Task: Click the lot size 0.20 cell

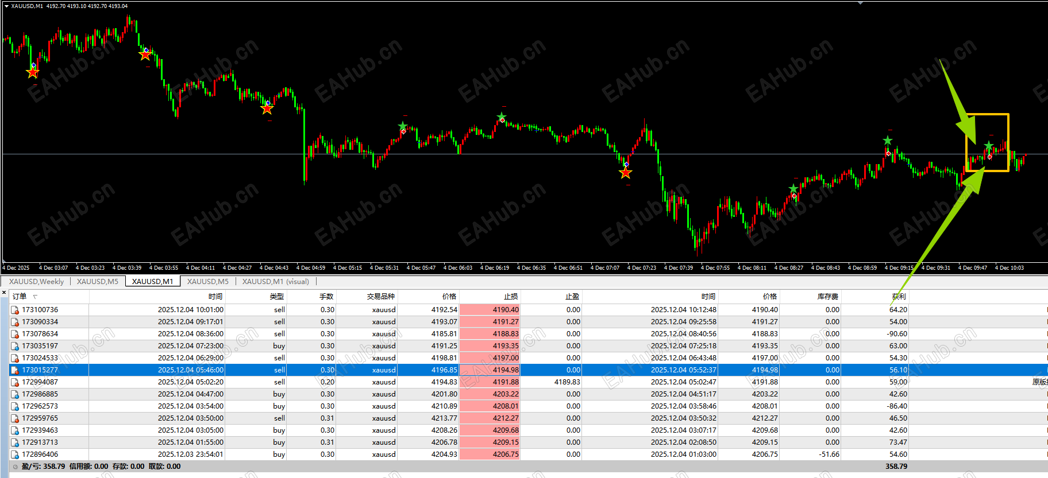Action: [327, 382]
